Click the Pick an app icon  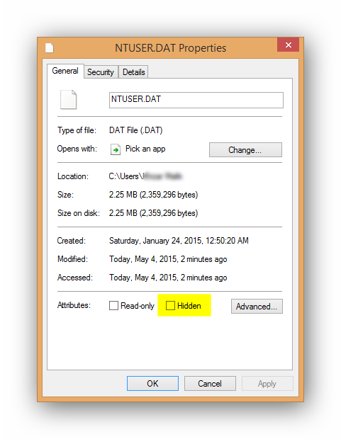tap(116, 149)
